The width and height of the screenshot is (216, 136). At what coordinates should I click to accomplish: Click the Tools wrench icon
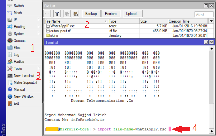click(10, 69)
